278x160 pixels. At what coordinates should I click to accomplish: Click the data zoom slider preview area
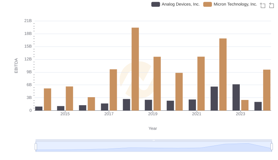point(154,147)
